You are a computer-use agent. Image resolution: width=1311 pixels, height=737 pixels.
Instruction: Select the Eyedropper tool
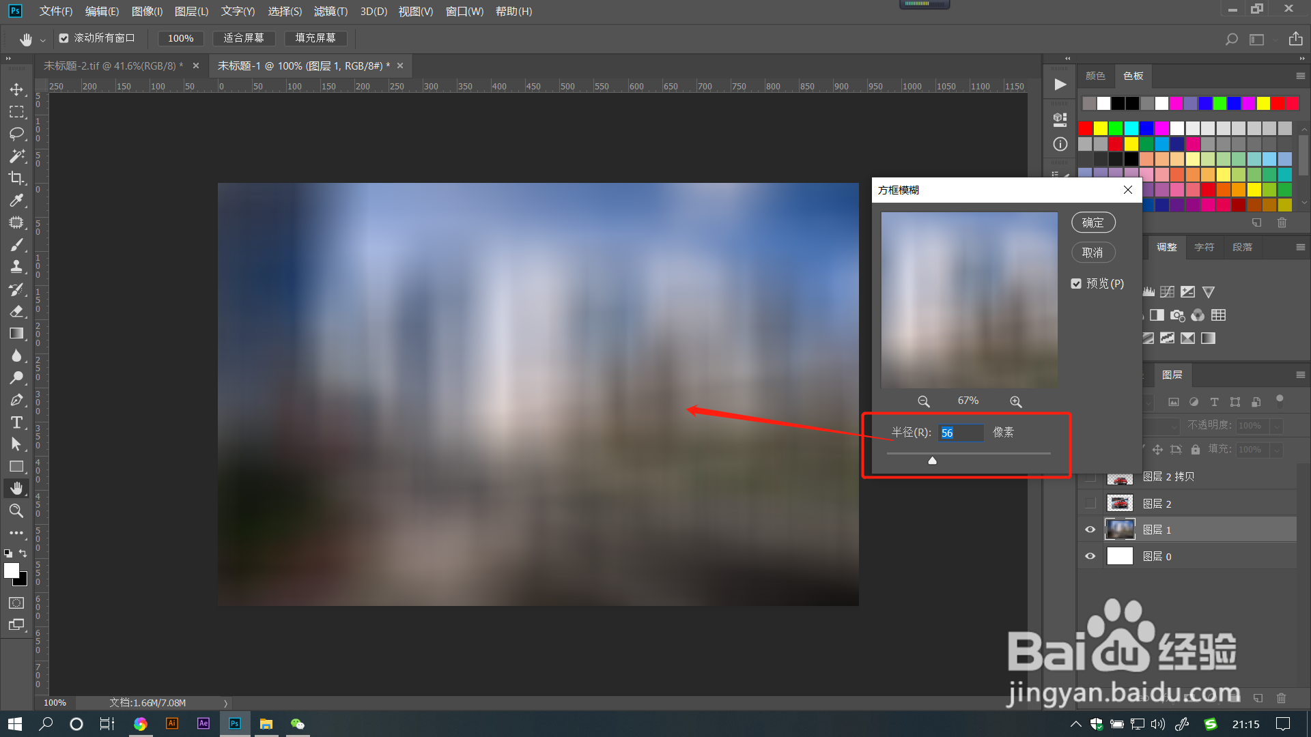click(16, 200)
